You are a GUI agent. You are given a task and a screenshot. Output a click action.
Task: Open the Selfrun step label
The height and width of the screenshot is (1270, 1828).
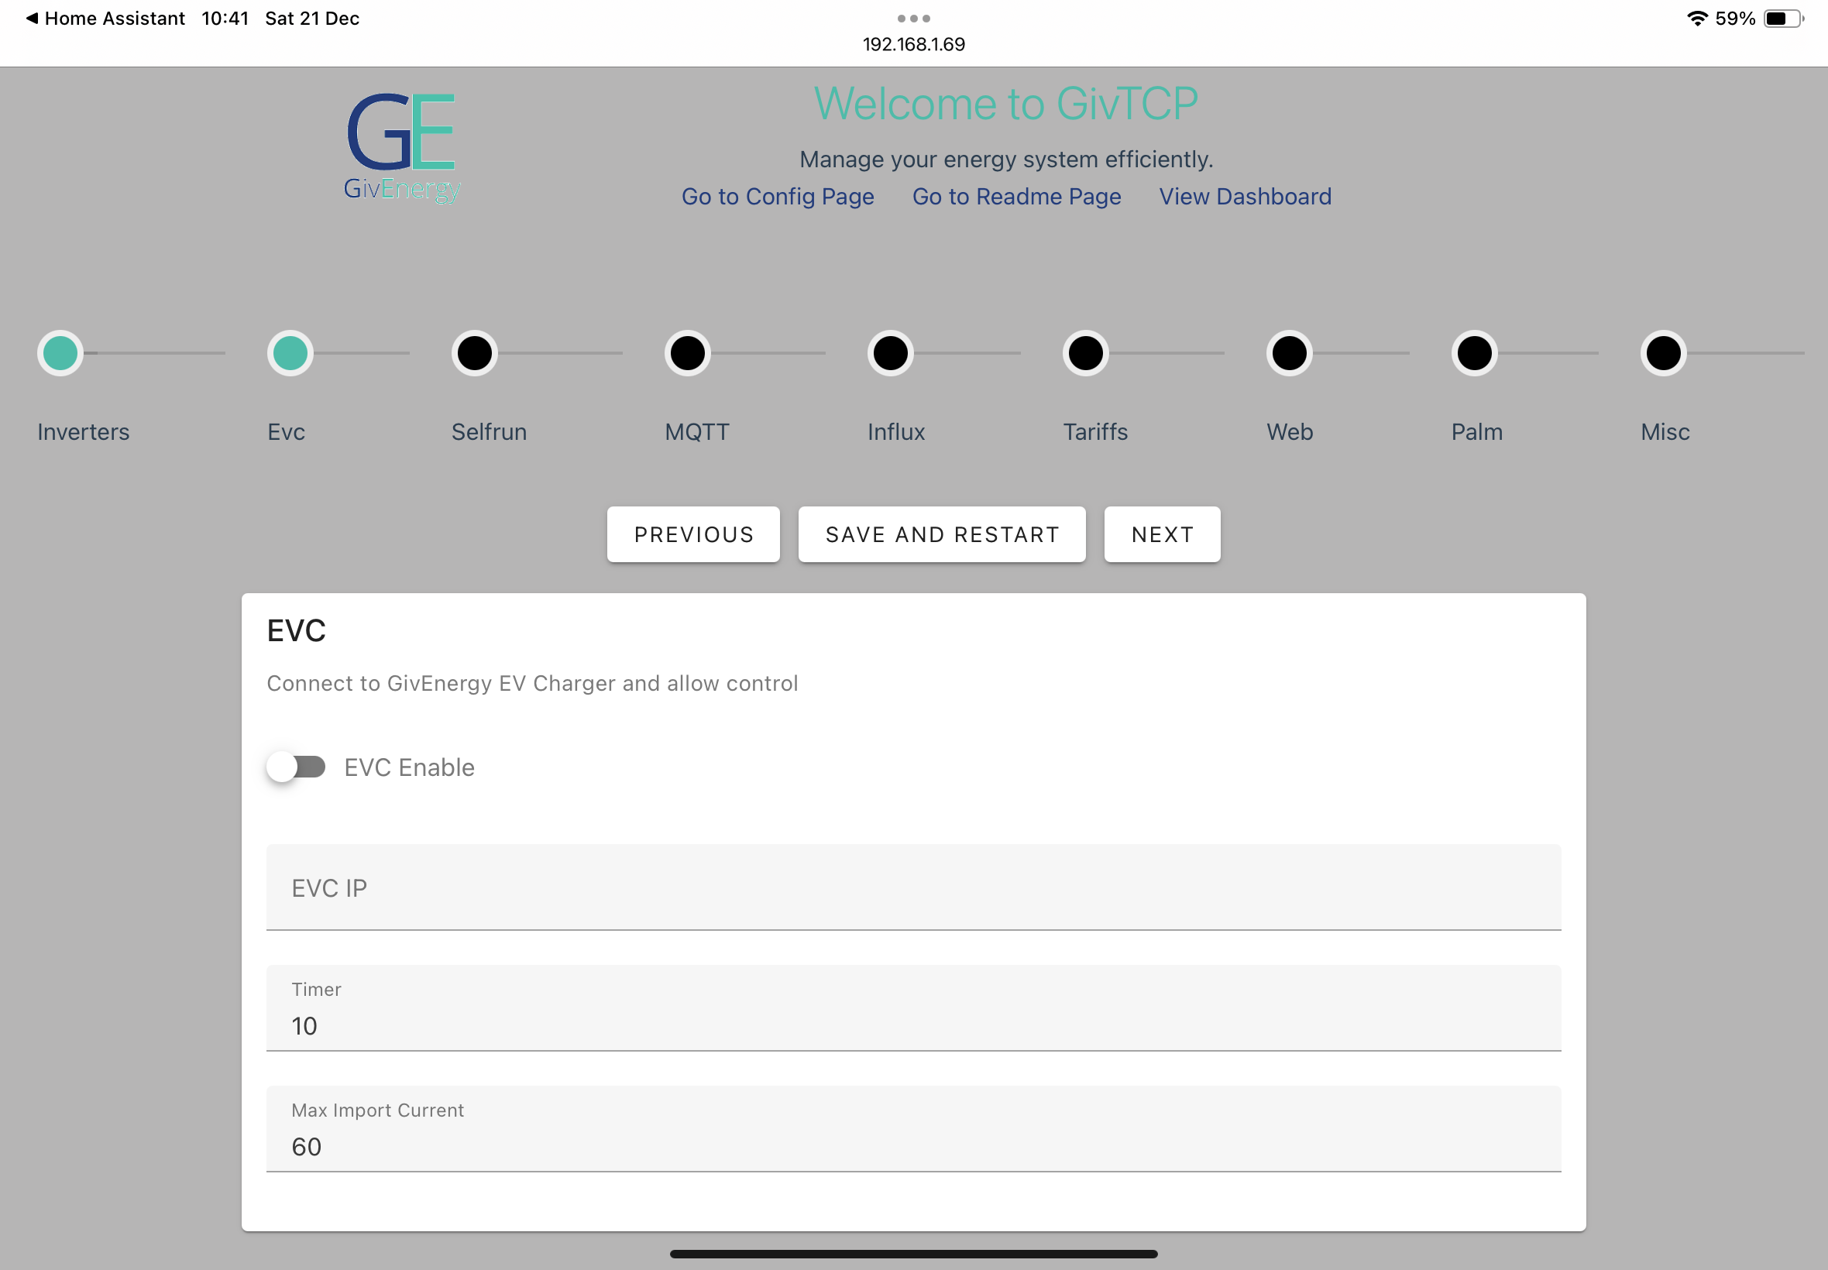pyautogui.click(x=490, y=432)
